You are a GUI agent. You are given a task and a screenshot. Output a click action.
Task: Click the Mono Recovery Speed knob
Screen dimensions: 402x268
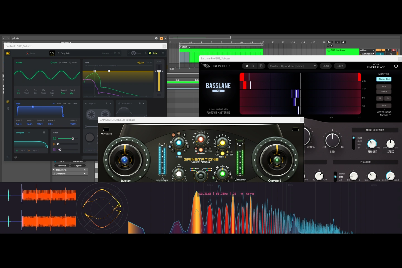coord(390,143)
